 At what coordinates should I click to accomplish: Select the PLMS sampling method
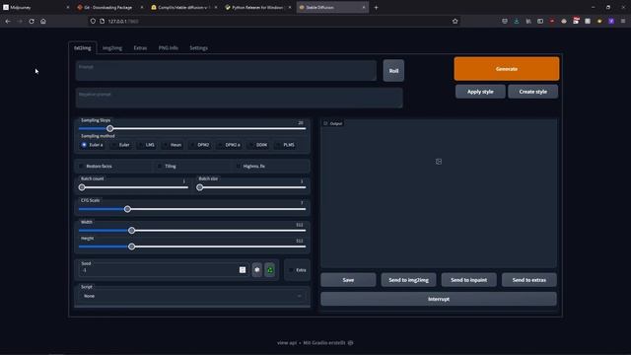[285, 145]
